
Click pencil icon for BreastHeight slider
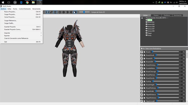(x=142, y=85)
